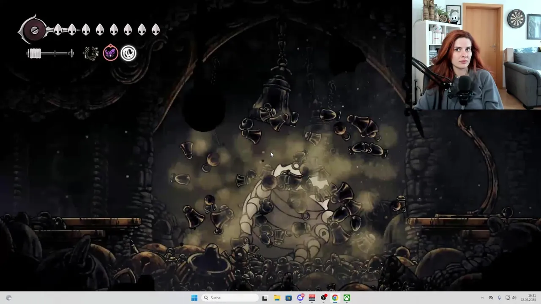Viewport: 541px width, 304px height.
Task: Open Task View from the taskbar
Action: (x=265, y=298)
